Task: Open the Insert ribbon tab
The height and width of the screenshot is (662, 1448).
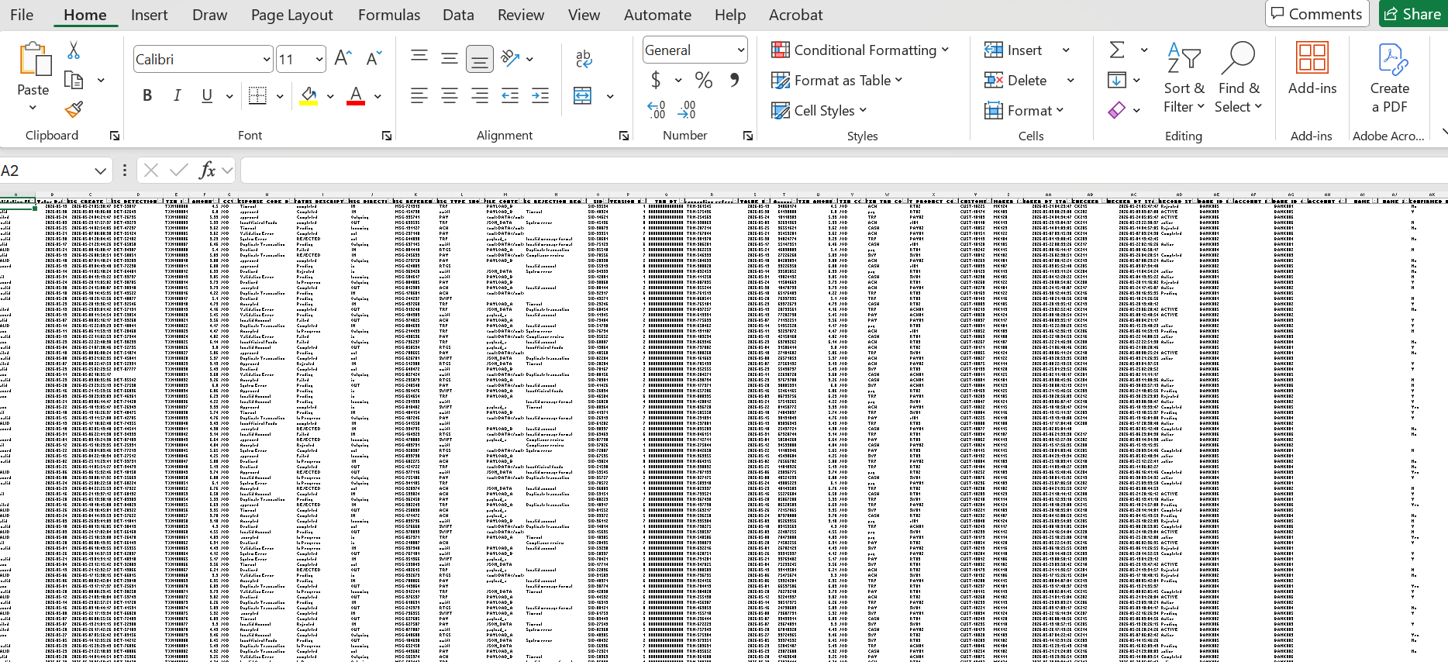Action: 150,15
